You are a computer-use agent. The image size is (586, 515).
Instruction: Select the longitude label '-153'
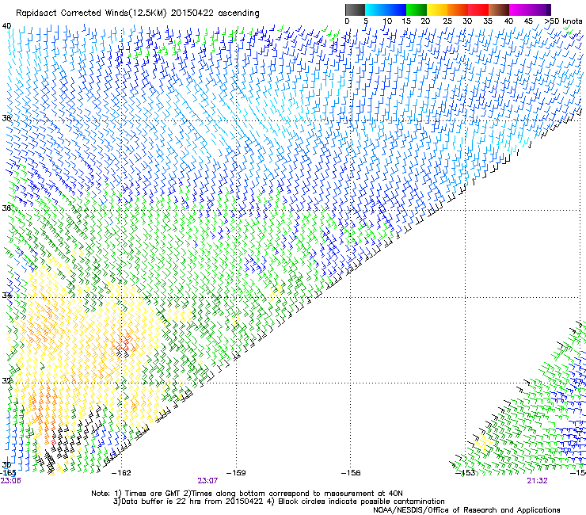466,473
